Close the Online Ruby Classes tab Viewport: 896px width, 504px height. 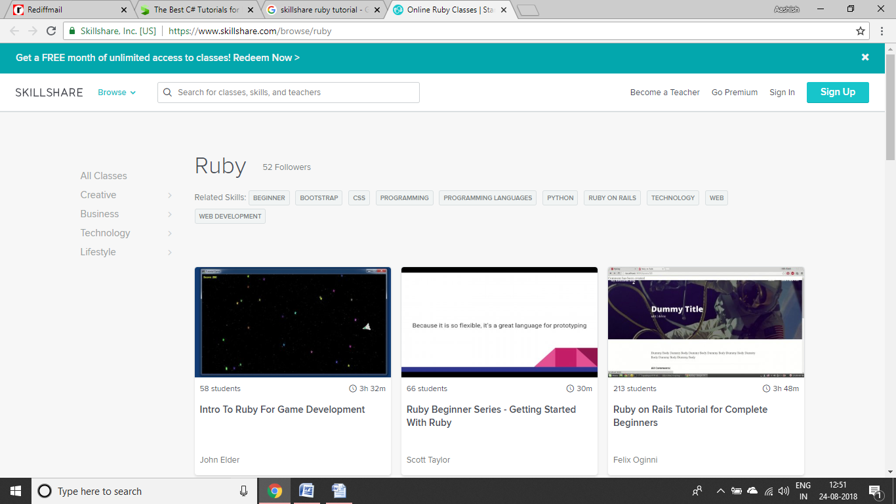pos(503,10)
